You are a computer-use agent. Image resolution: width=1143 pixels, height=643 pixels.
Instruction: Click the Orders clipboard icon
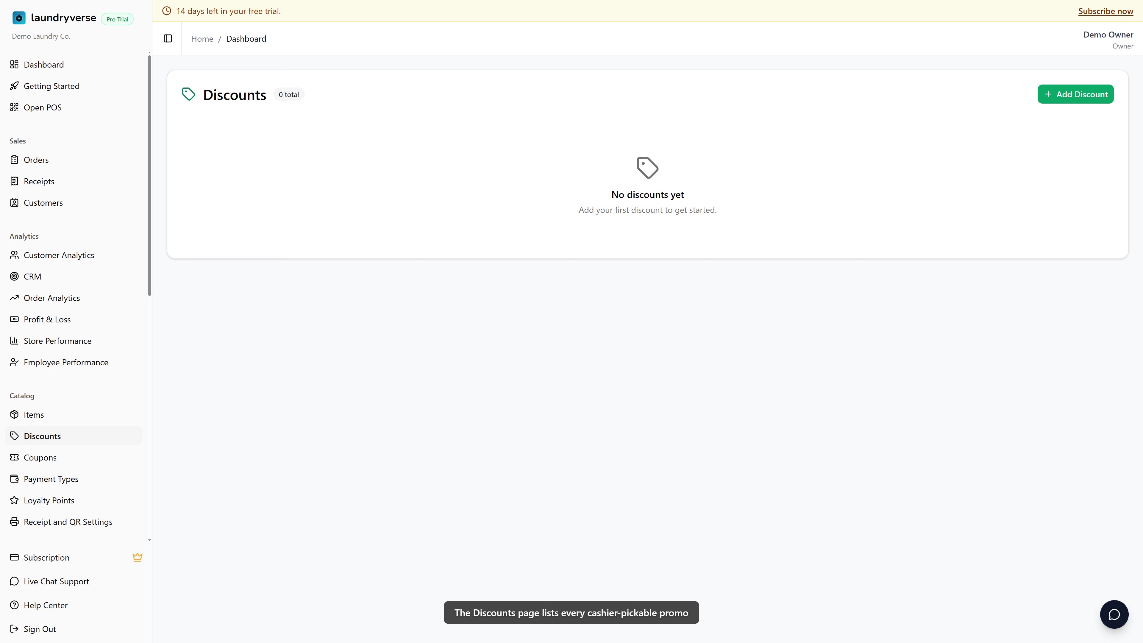tap(14, 160)
